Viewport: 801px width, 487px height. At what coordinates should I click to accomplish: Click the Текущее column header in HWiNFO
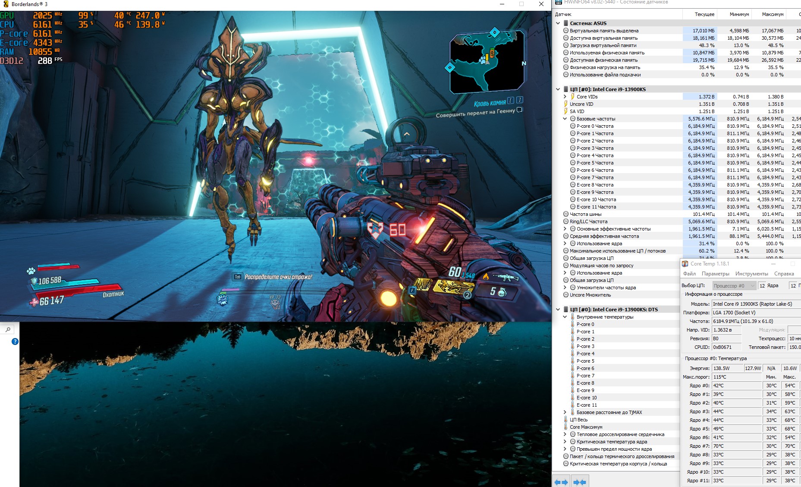click(x=700, y=14)
